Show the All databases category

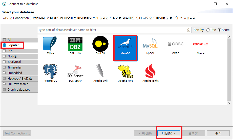[20, 40]
